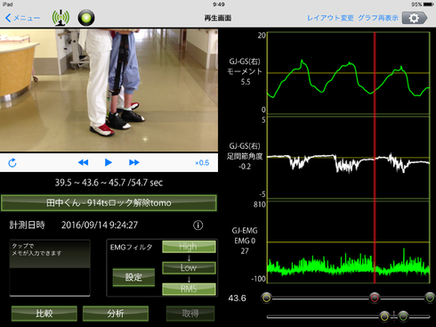436x327 pixels.
Task: Tap the iPad battery indicator
Action: [x=429, y=4]
